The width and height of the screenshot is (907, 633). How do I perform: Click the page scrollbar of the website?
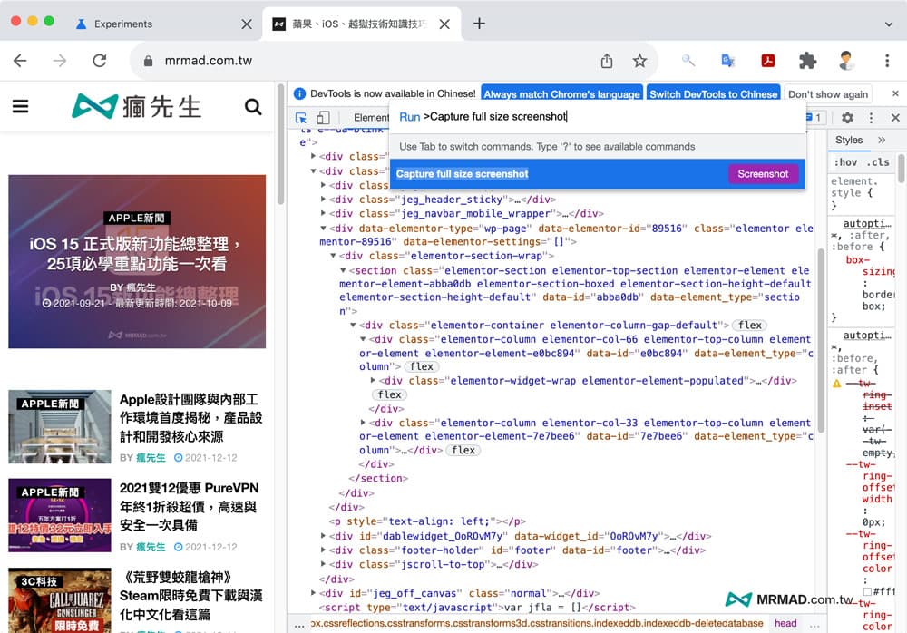pos(280,144)
